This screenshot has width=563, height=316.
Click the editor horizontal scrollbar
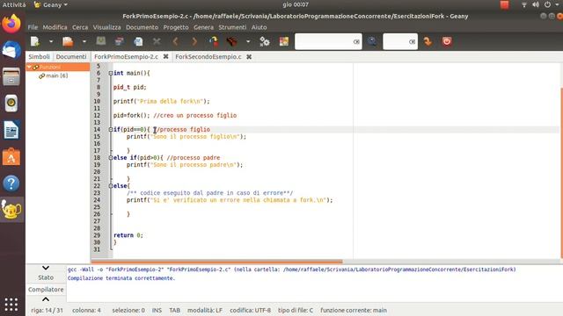pyautogui.click(x=217, y=262)
